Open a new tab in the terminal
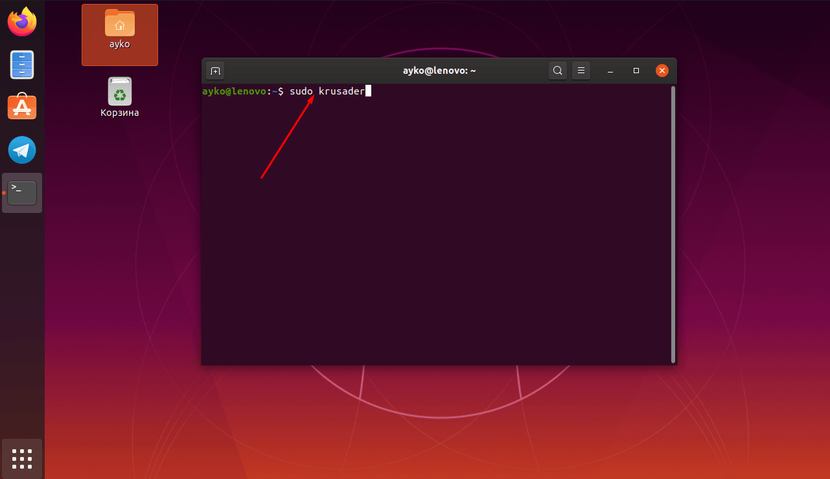 point(215,71)
